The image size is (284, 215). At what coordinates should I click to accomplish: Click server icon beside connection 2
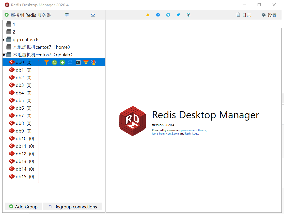tap(9, 32)
